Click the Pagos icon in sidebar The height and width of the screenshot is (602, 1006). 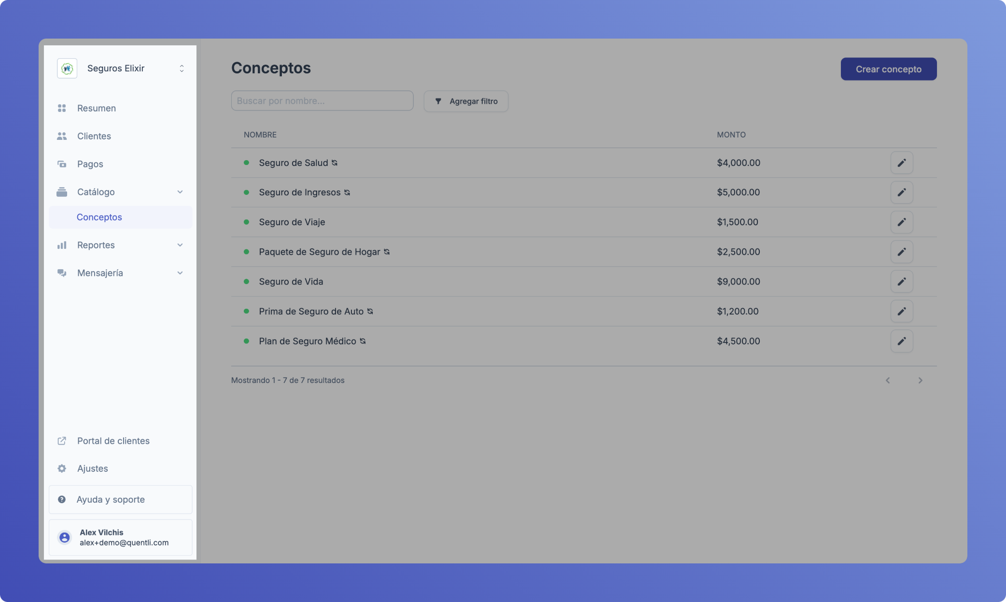62,164
